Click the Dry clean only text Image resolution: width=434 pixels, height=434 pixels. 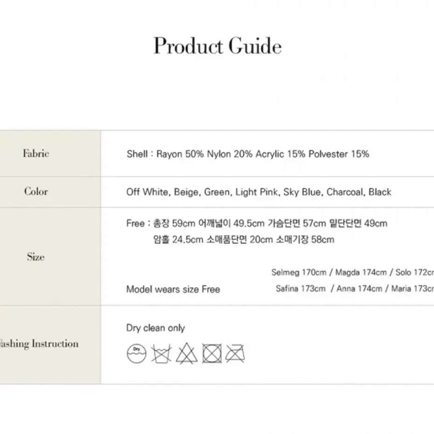coord(156,328)
